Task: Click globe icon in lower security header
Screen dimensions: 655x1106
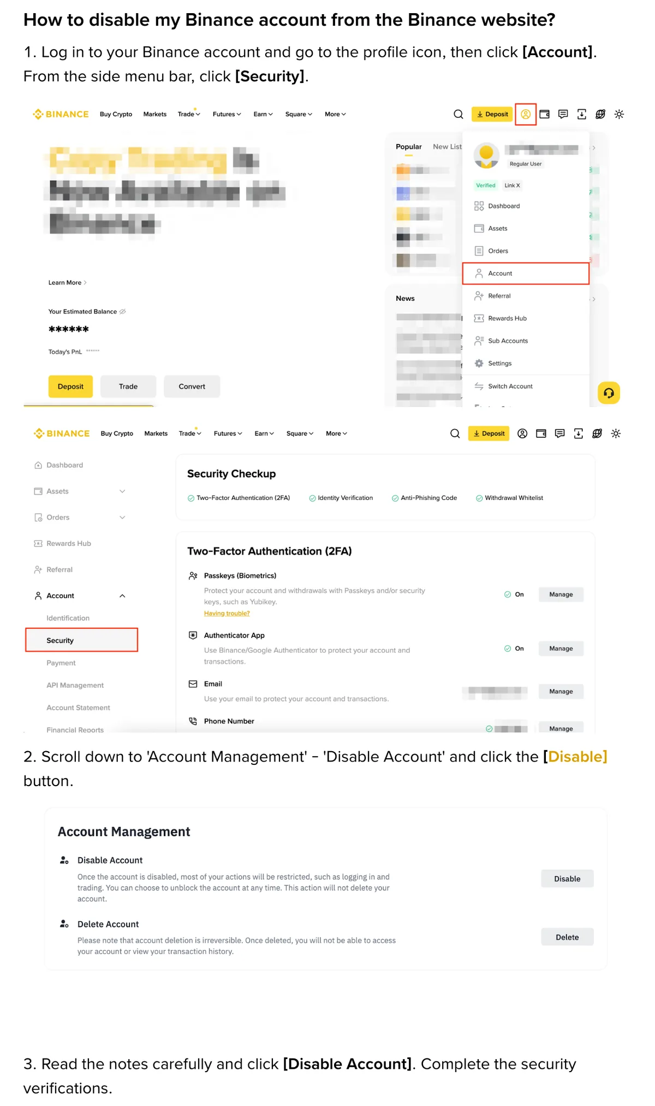Action: (x=597, y=433)
